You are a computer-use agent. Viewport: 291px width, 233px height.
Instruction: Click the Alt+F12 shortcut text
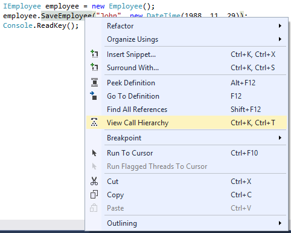(243, 83)
